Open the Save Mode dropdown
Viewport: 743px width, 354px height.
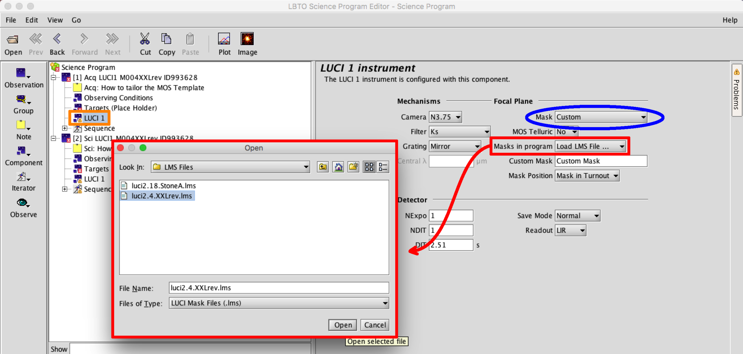(x=578, y=216)
